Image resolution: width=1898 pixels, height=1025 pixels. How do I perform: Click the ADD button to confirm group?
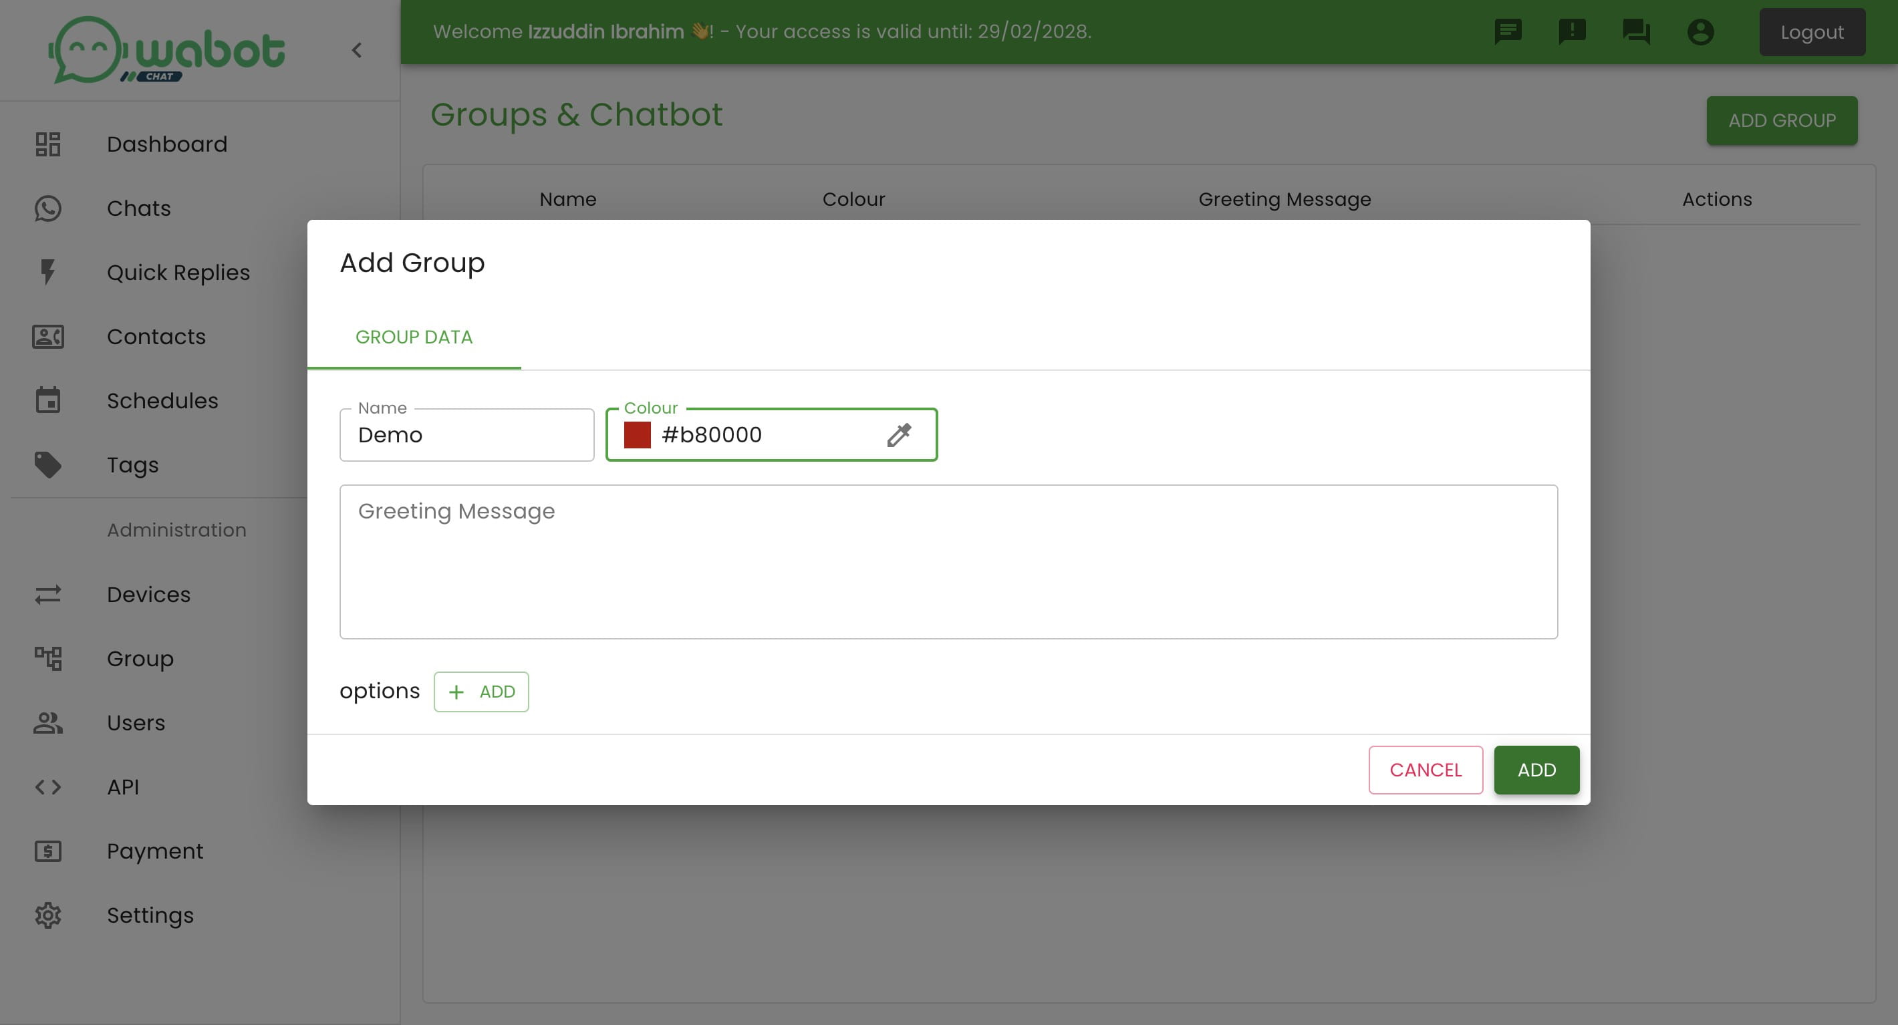pos(1536,770)
